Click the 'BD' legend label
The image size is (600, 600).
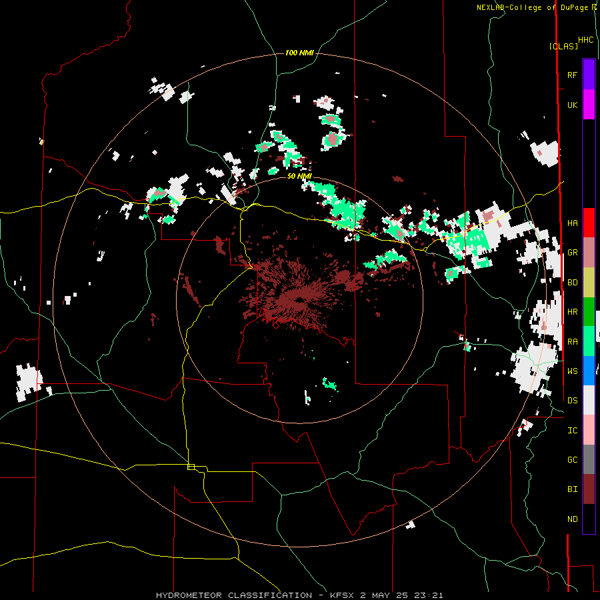pos(572,283)
